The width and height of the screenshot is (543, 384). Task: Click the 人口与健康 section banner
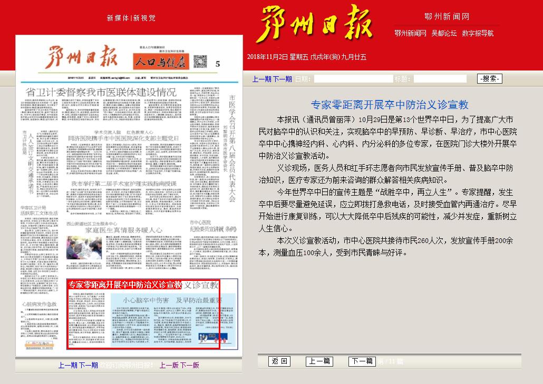click(161, 62)
